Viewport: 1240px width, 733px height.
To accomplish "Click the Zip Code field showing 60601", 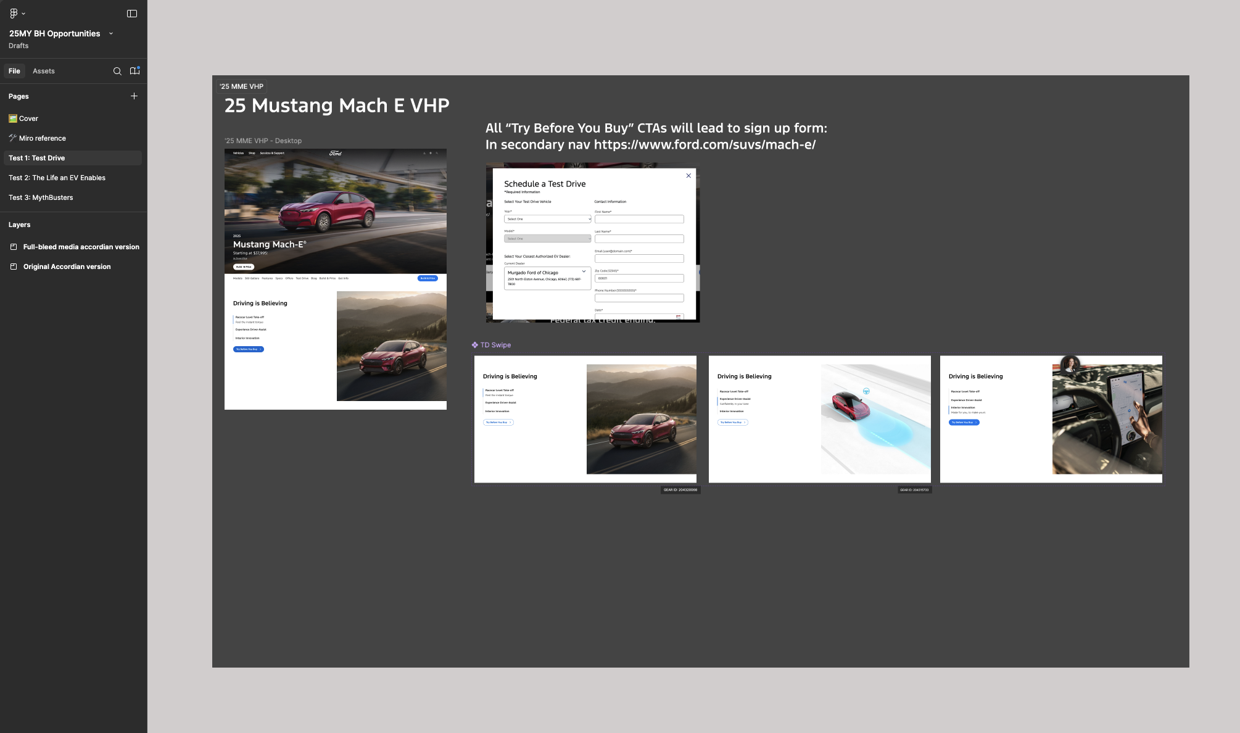I will [639, 278].
